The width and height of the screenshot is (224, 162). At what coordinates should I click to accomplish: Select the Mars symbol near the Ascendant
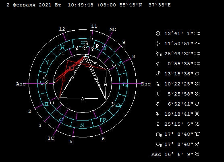tap(47, 82)
